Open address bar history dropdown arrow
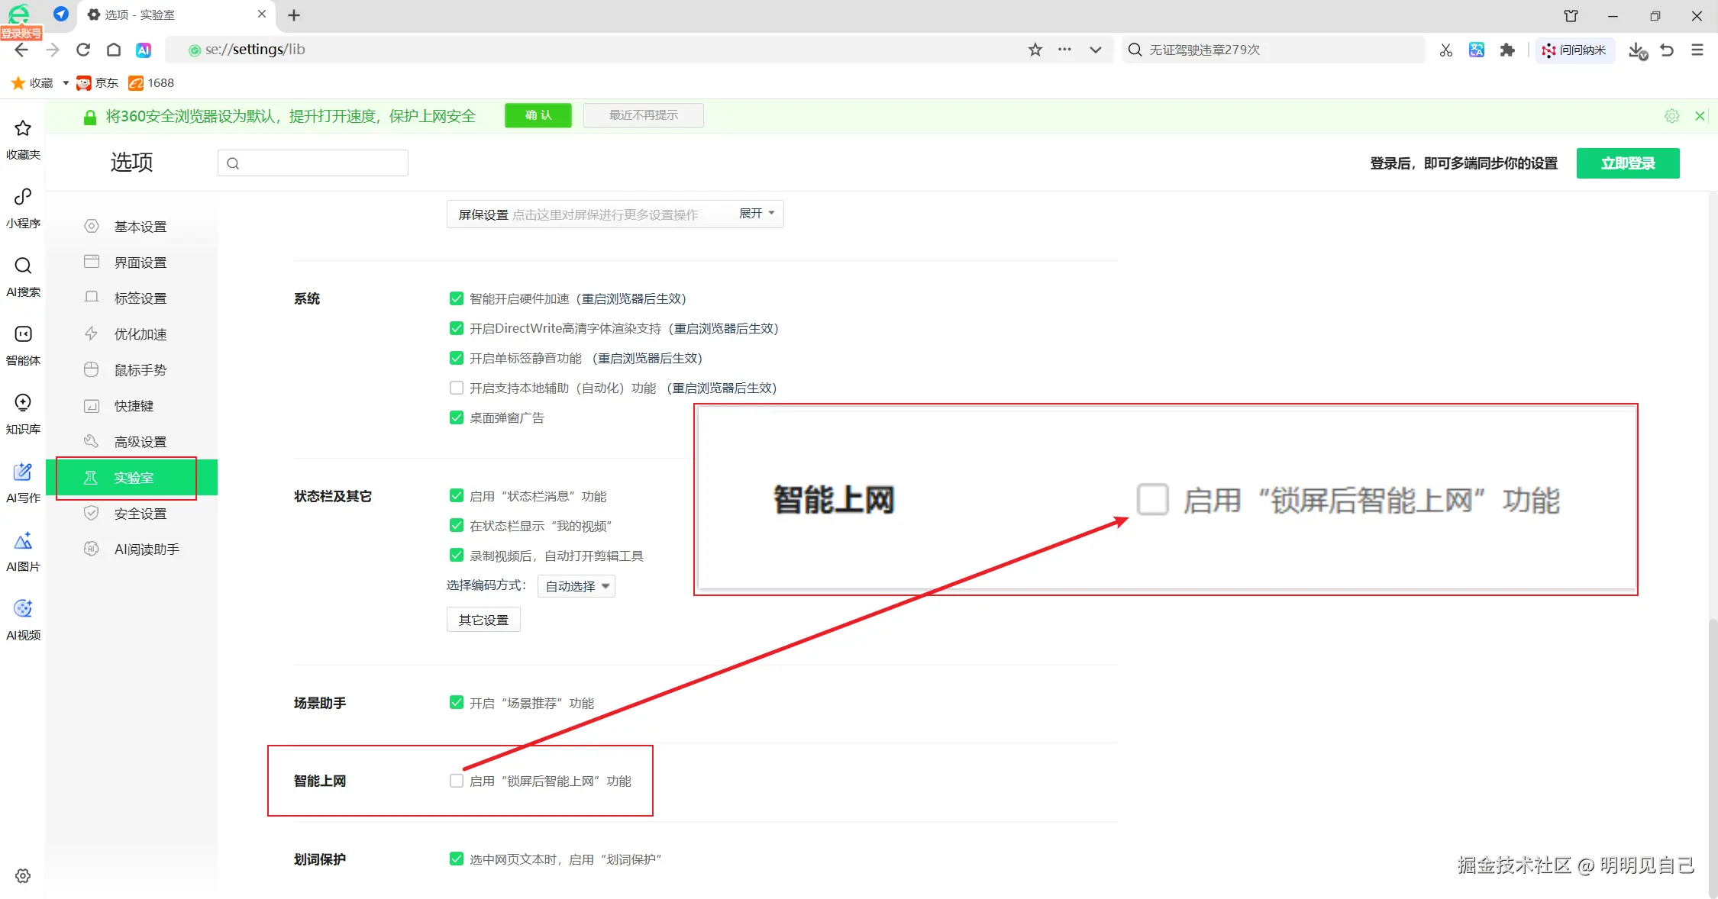Image resolution: width=1718 pixels, height=899 pixels. pos(1095,50)
